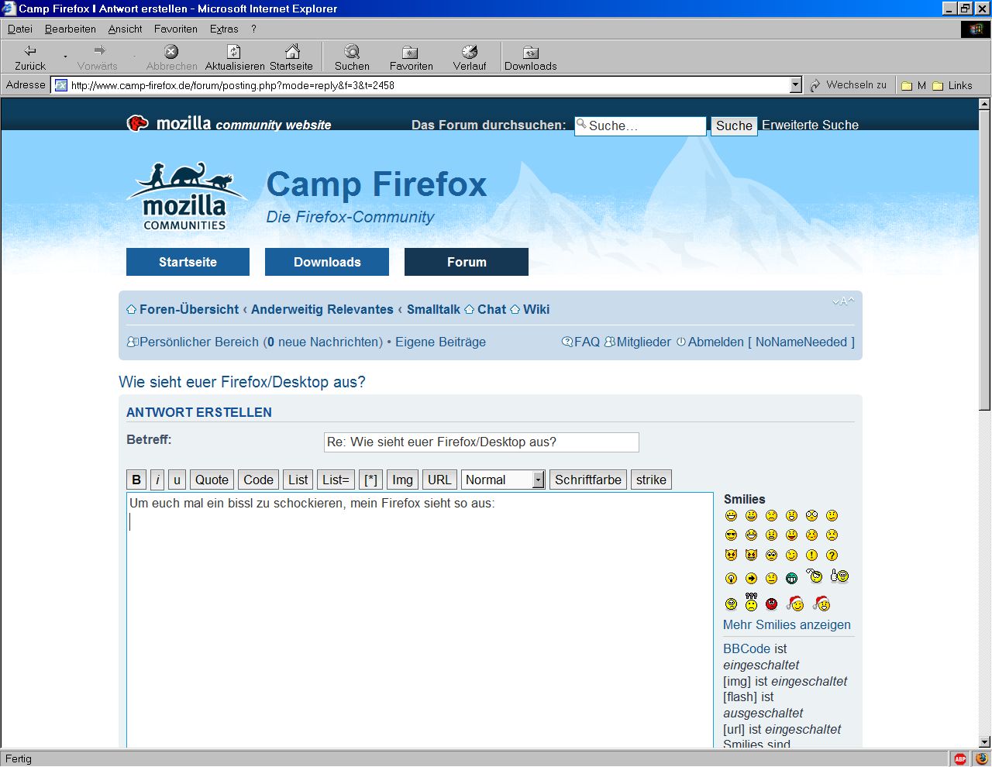992x767 pixels.
Task: Insert the smiley with three question marks
Action: click(x=751, y=602)
